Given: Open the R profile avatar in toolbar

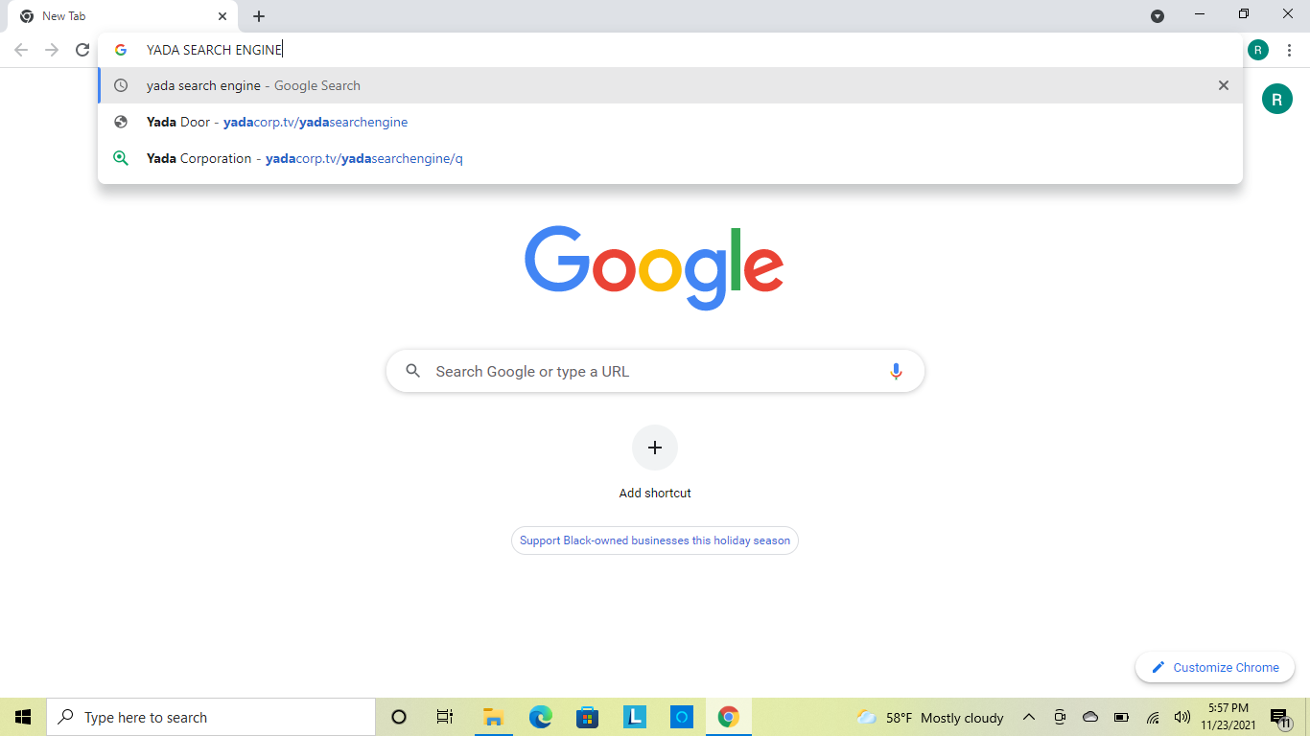Looking at the screenshot, I should coord(1258,50).
